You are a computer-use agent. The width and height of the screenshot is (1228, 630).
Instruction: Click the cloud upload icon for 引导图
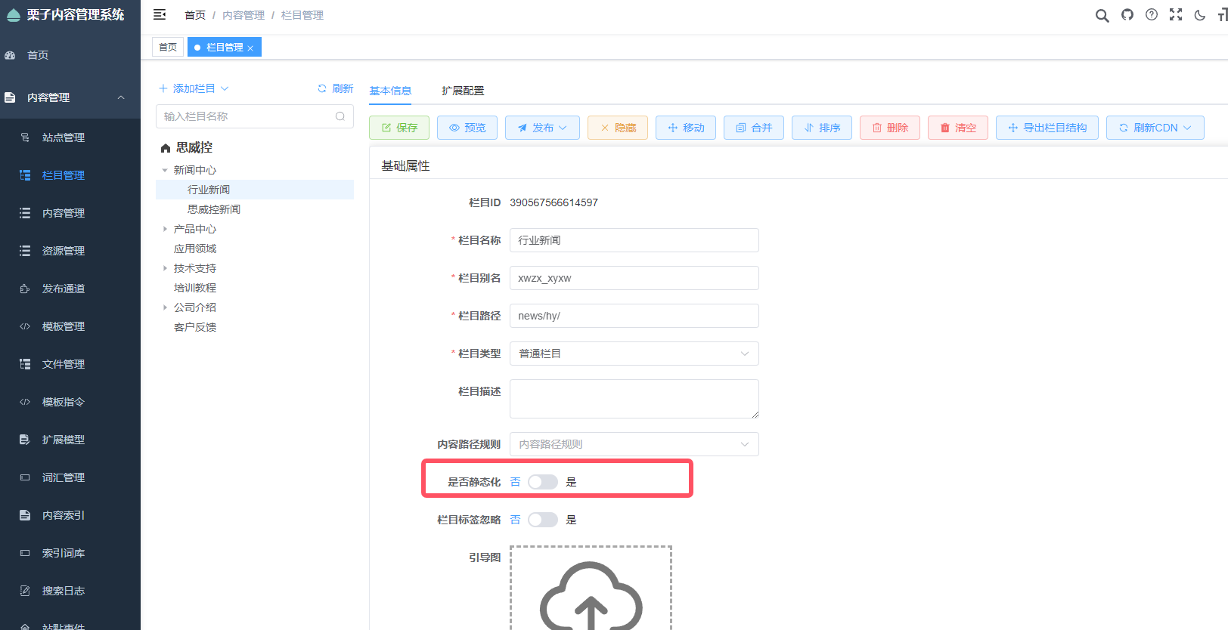tap(591, 597)
